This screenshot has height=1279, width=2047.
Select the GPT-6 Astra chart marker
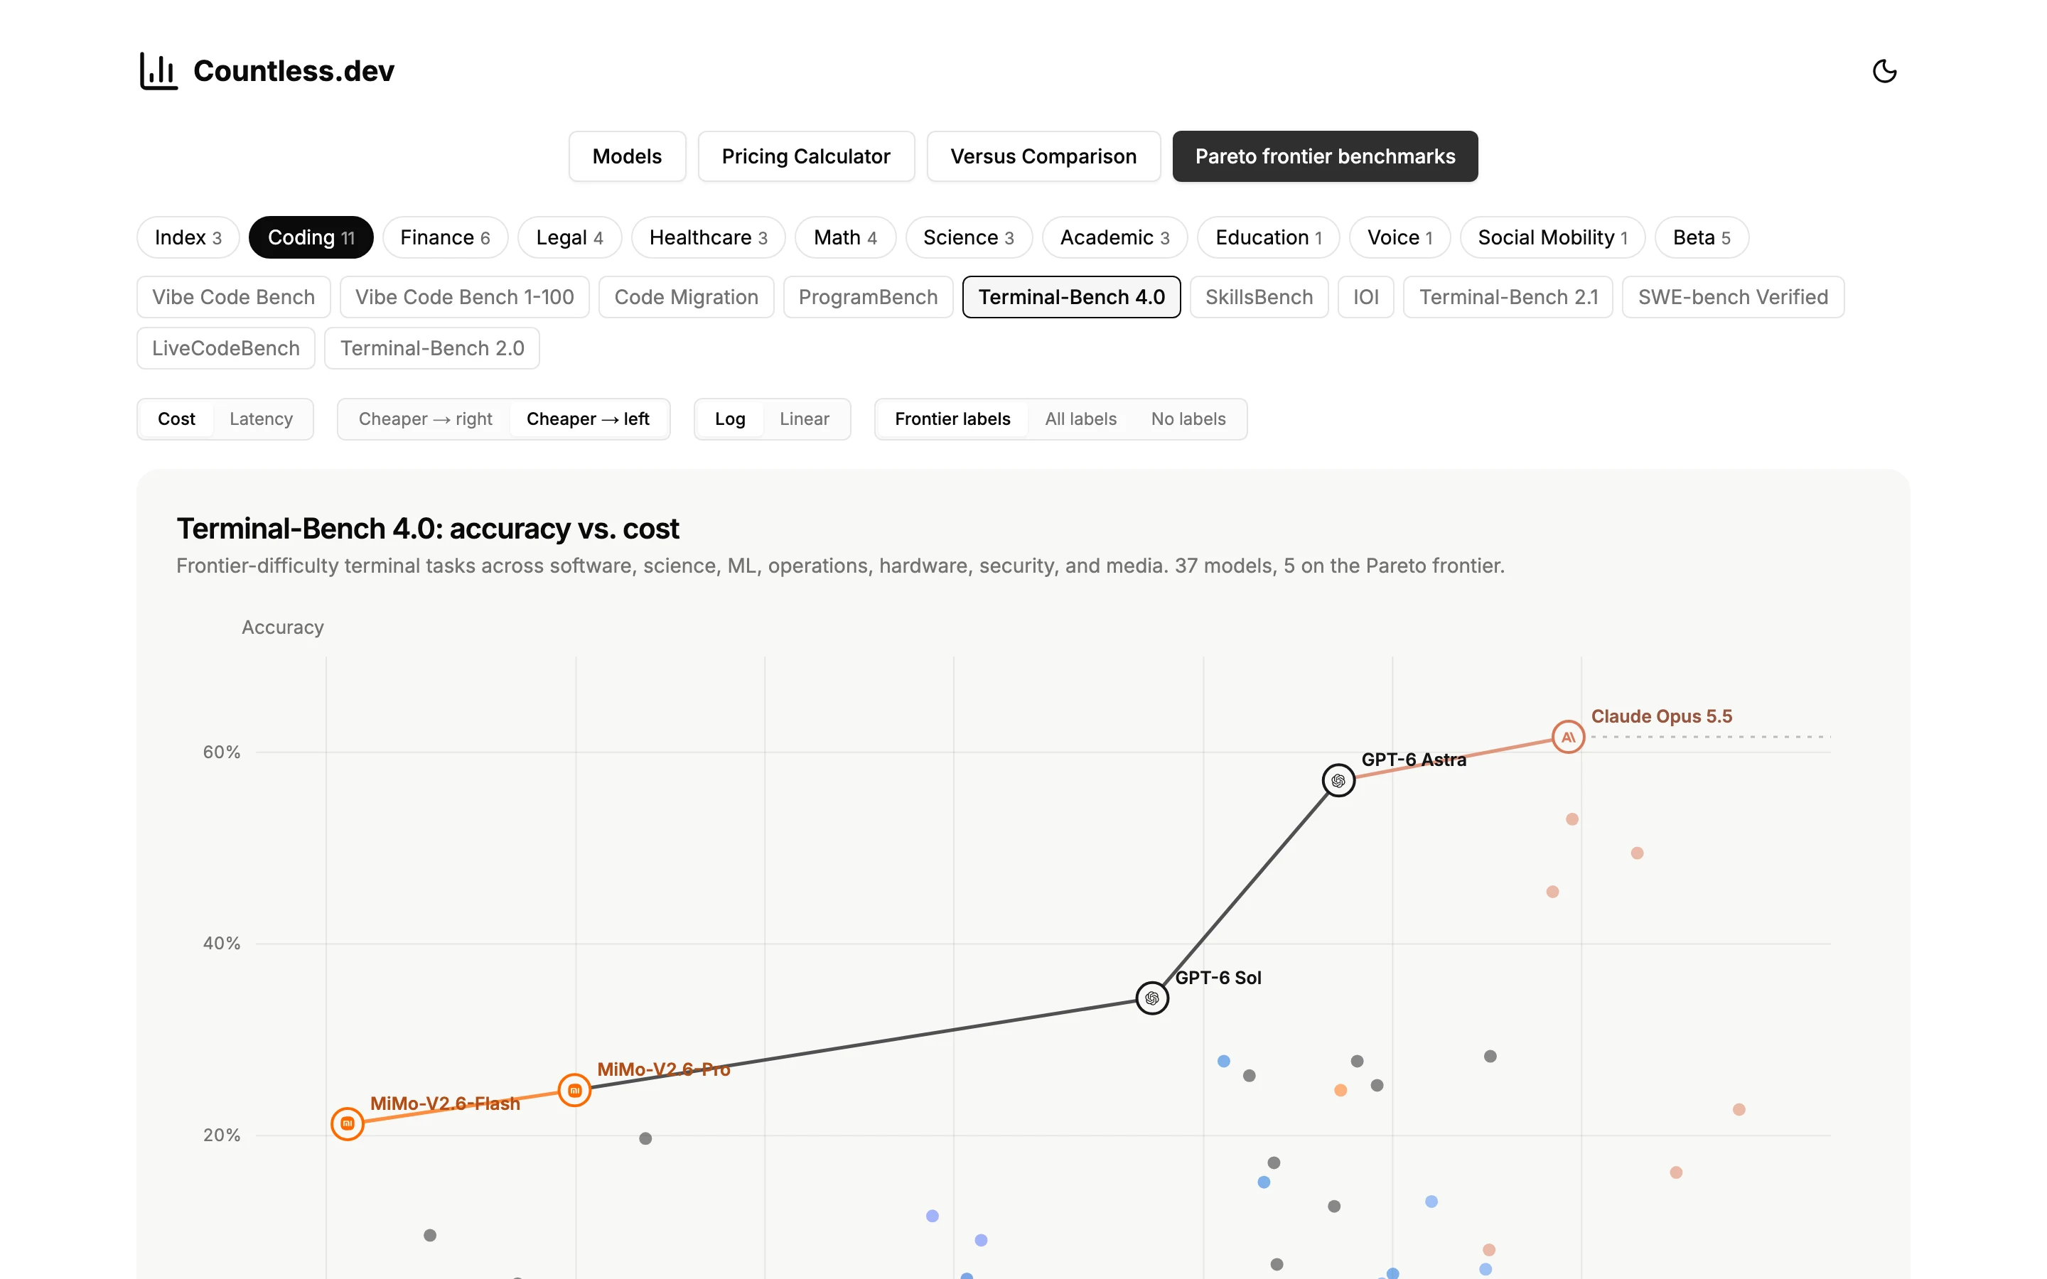tap(1338, 780)
